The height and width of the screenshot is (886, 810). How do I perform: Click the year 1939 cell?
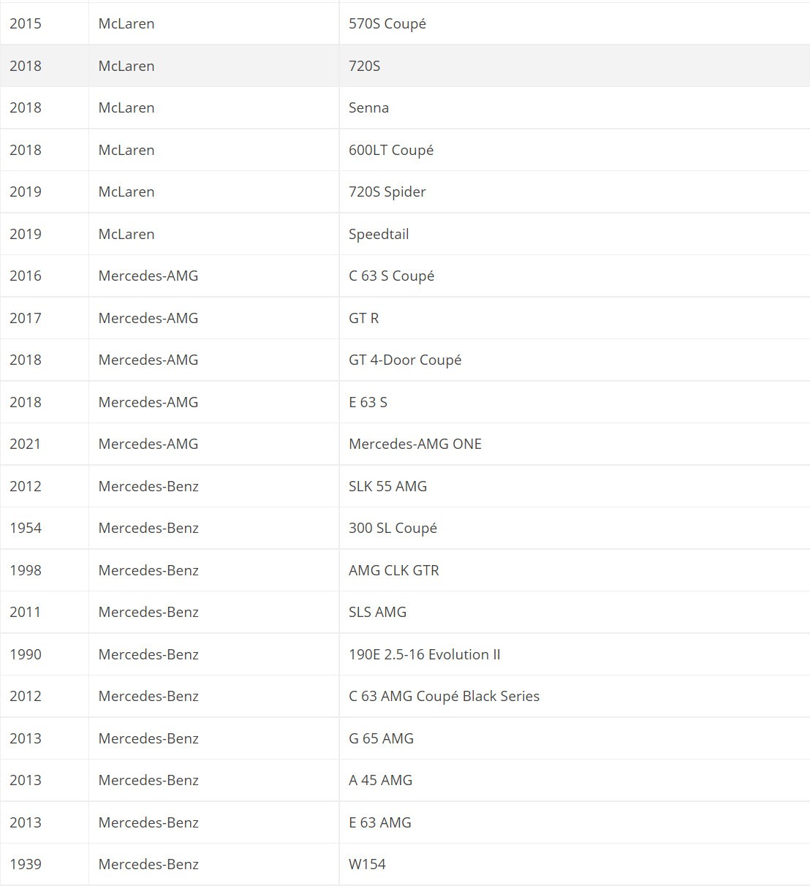(x=26, y=864)
